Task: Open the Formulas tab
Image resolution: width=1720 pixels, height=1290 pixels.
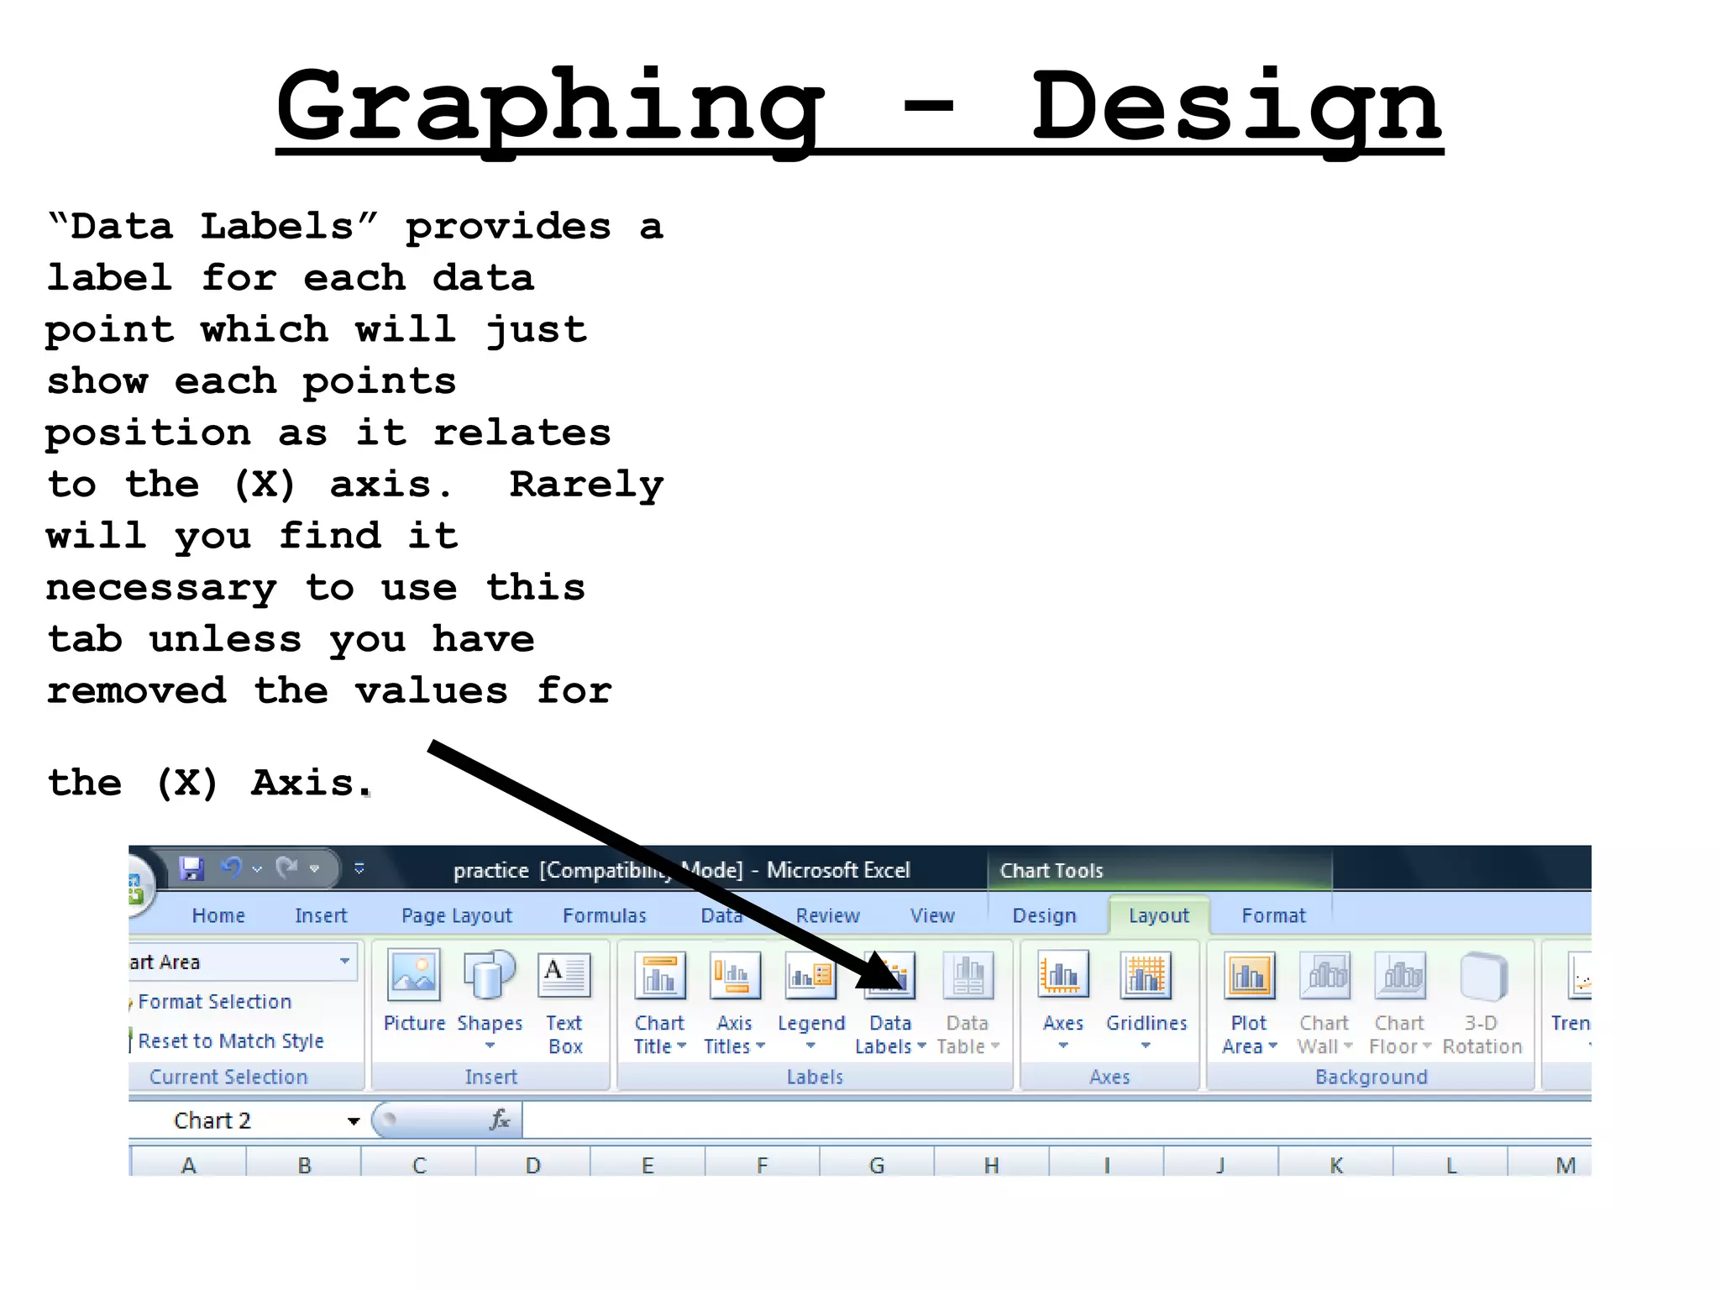Action: tap(605, 915)
